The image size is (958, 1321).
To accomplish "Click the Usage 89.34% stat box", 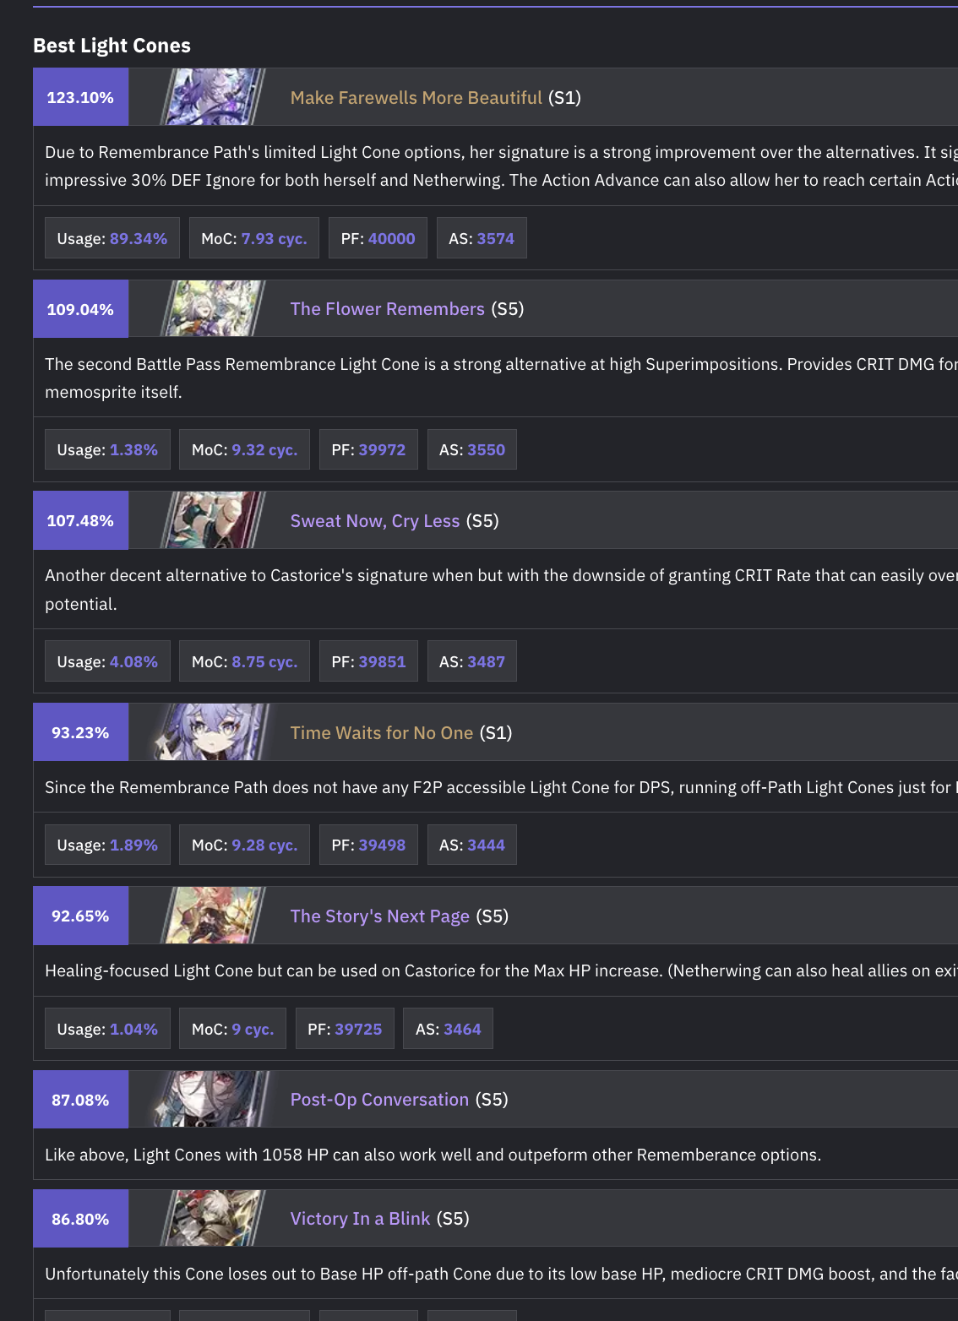I will click(x=112, y=238).
